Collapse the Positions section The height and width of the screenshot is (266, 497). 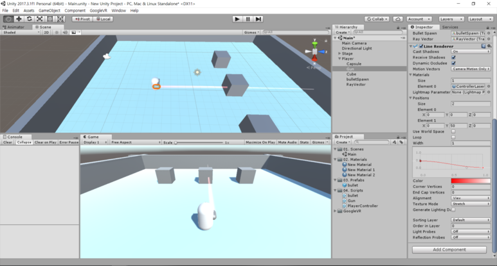(x=410, y=98)
